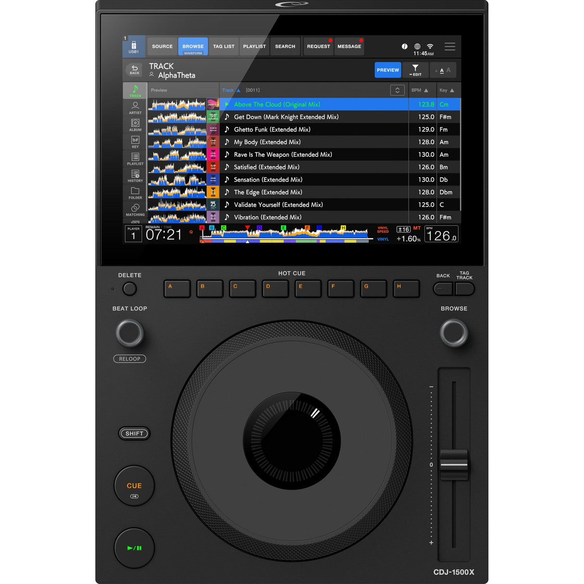584x584 pixels.
Task: Open the PLAYLIST tab in top bar
Action: tap(254, 47)
